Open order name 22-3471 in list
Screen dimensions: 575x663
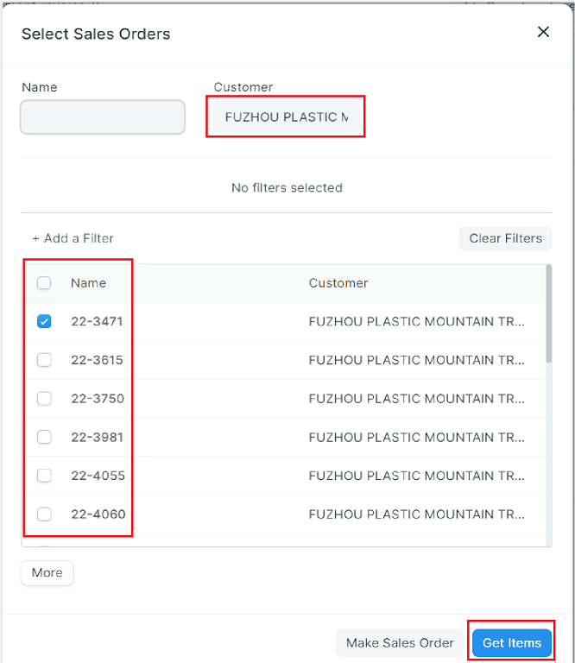(x=97, y=321)
